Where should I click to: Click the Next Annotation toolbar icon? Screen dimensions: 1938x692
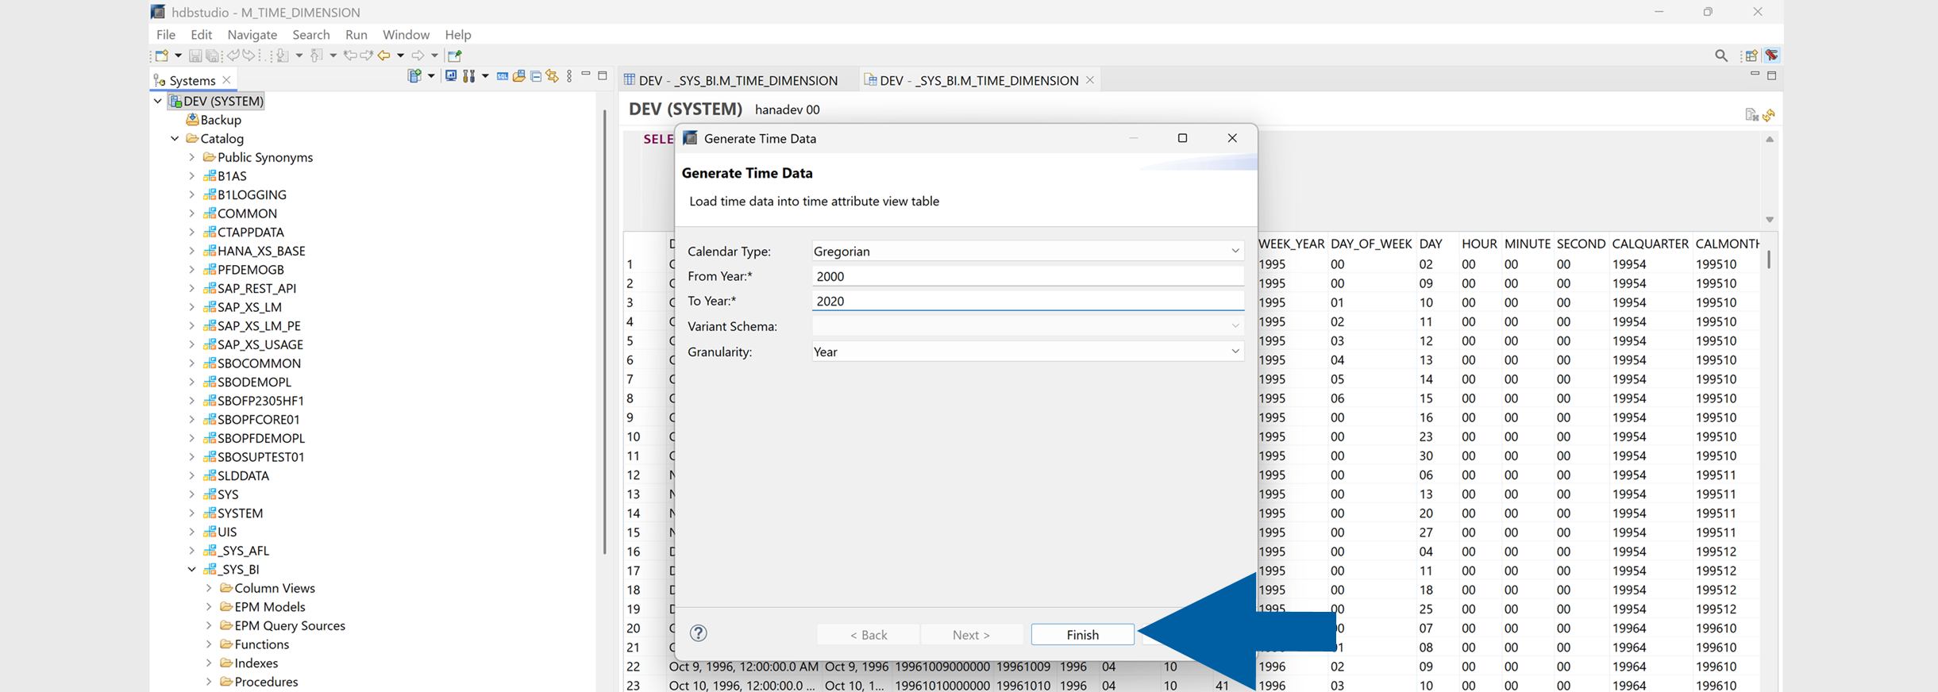tap(283, 56)
